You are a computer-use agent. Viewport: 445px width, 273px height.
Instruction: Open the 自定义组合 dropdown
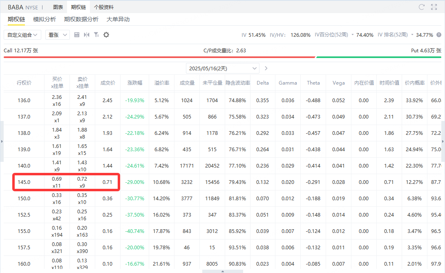[x=22, y=35]
